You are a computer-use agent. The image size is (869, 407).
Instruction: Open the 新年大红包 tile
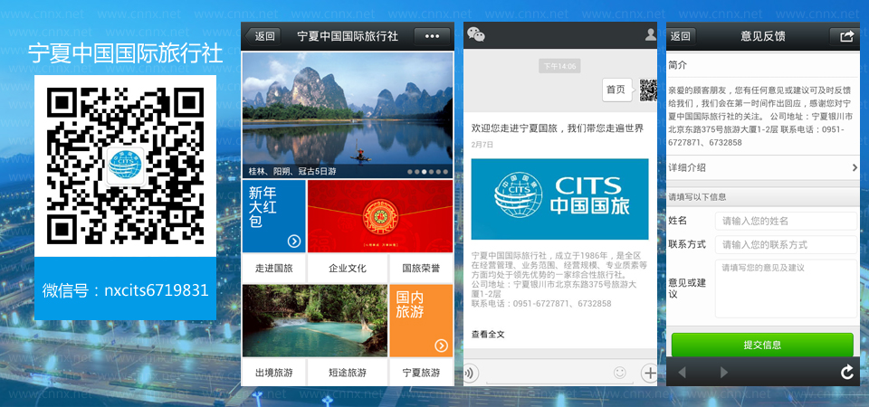click(x=273, y=216)
